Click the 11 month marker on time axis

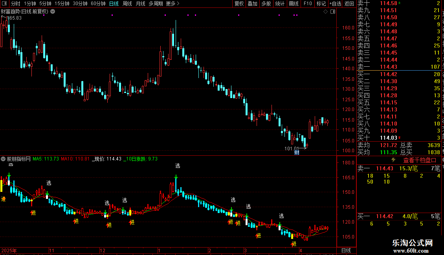click(x=51, y=250)
